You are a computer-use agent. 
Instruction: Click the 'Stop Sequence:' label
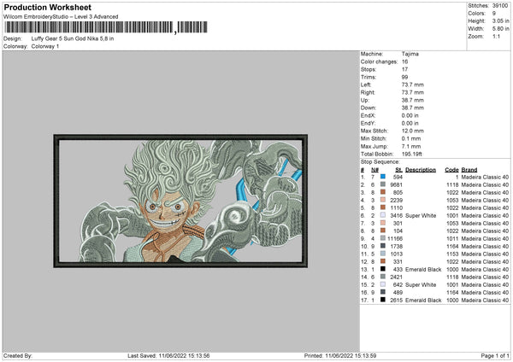pos(380,162)
